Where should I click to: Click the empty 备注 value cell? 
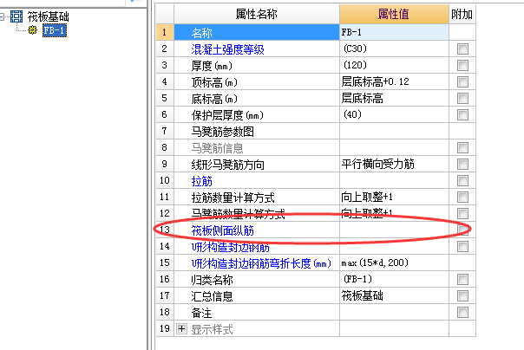click(394, 312)
